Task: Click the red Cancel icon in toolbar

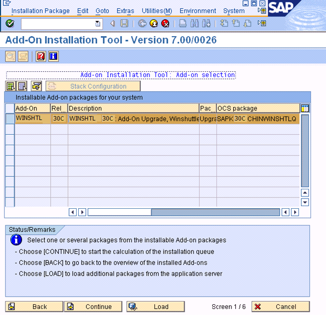Action: [x=165, y=23]
